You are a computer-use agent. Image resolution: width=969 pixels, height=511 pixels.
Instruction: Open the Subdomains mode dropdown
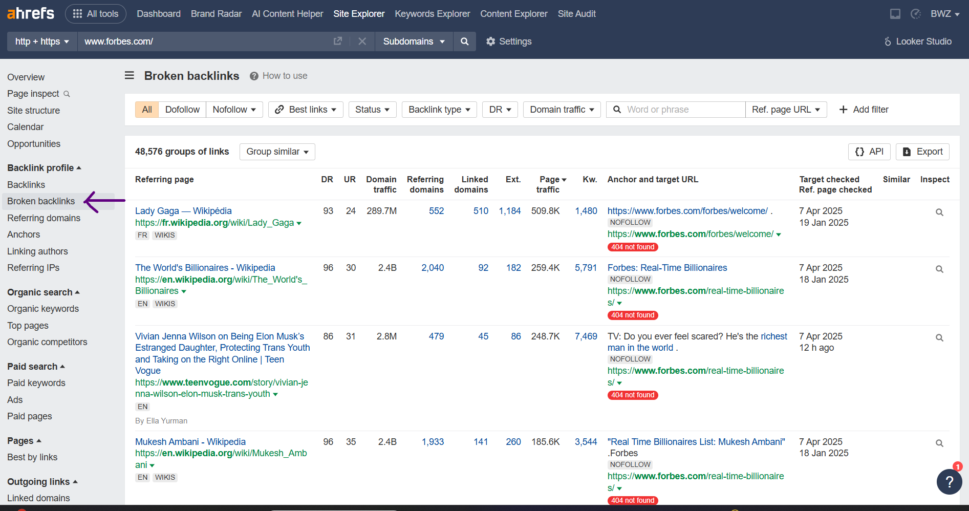tap(414, 41)
